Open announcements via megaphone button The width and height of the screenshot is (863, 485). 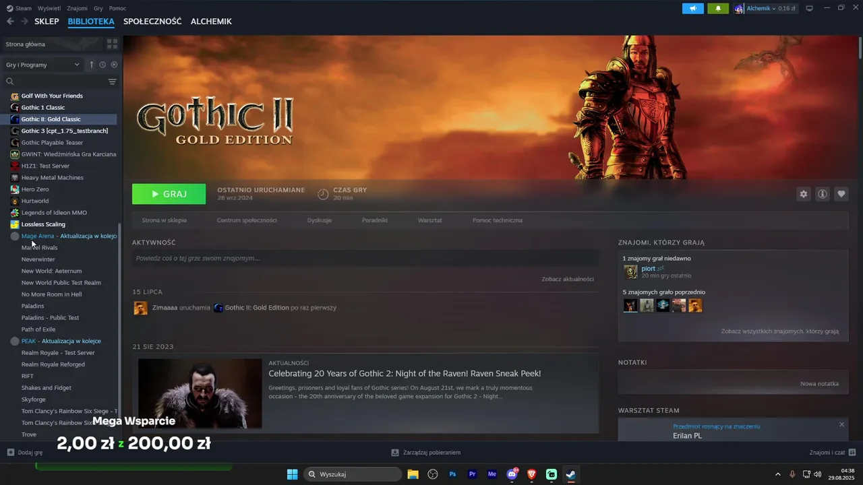692,8
